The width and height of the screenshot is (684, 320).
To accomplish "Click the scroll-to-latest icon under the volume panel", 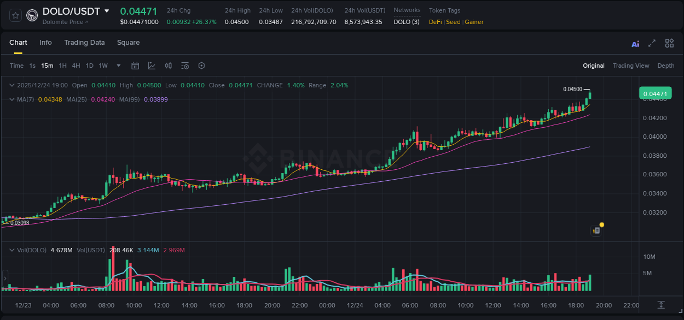I will (x=660, y=306).
